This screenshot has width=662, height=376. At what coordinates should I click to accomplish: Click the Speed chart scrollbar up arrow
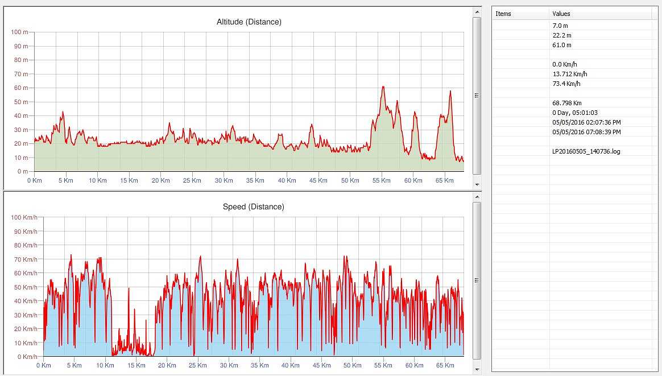click(x=477, y=196)
